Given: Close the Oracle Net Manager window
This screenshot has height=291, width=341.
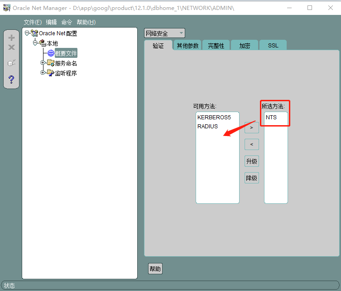Looking at the screenshot, I should (330, 8).
